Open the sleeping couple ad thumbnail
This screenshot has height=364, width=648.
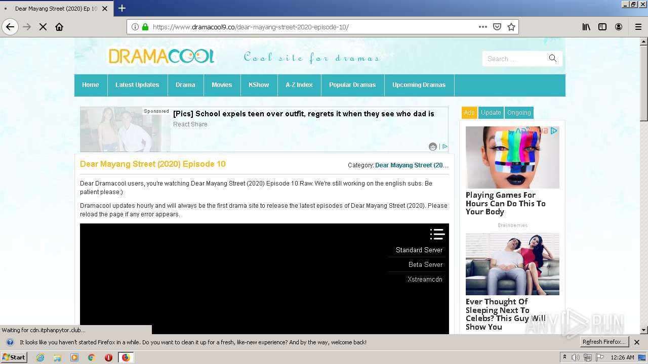coord(512,264)
